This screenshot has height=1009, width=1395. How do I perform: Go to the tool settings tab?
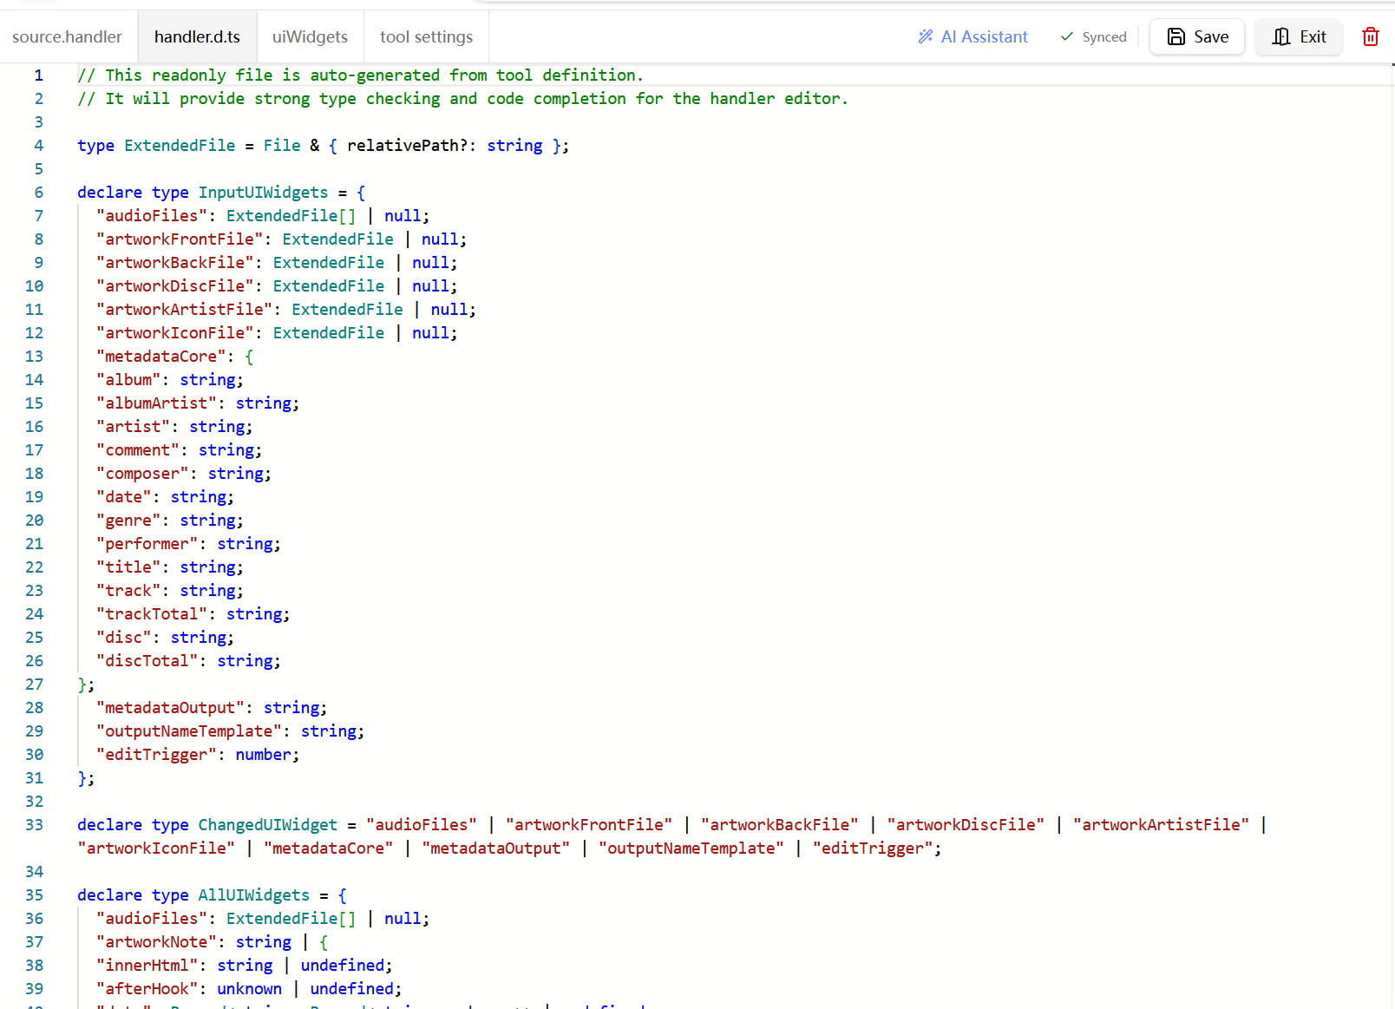pos(426,36)
